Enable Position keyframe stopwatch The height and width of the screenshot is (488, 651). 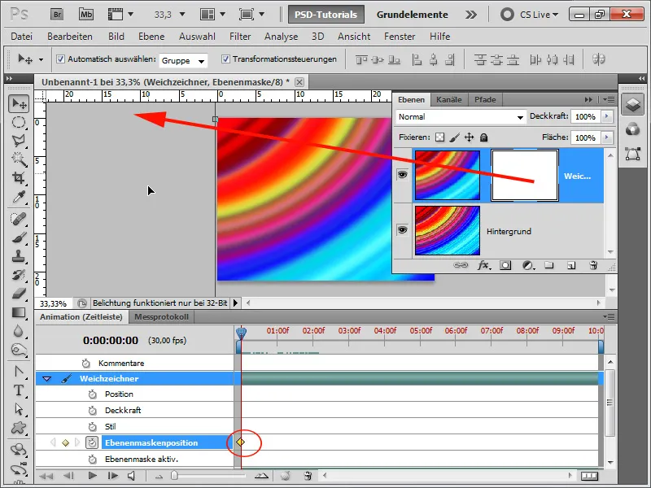click(x=92, y=394)
